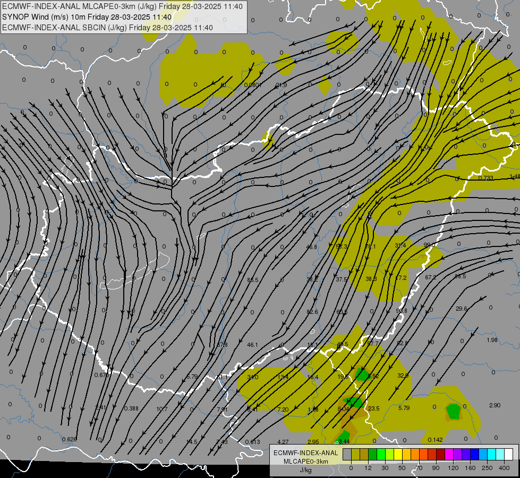Image resolution: width=520 pixels, height=478 pixels.
Task: Select the lime yellow-green legend swatch
Action: [390, 454]
